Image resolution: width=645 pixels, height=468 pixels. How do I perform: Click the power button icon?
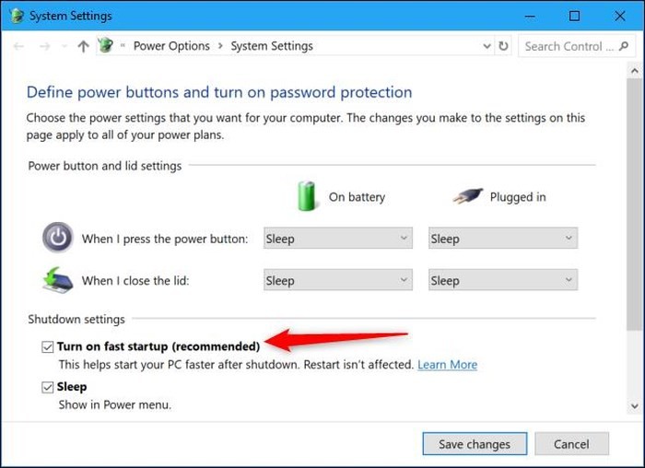click(57, 239)
